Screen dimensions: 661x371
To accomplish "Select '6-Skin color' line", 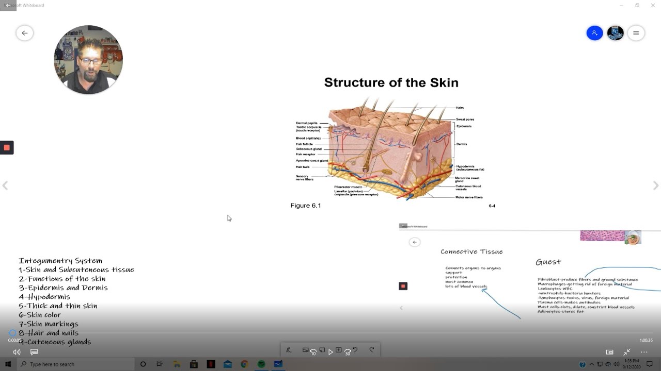I will click(40, 315).
